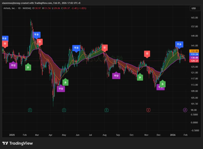Click the close value C129.37

(65, 8)
